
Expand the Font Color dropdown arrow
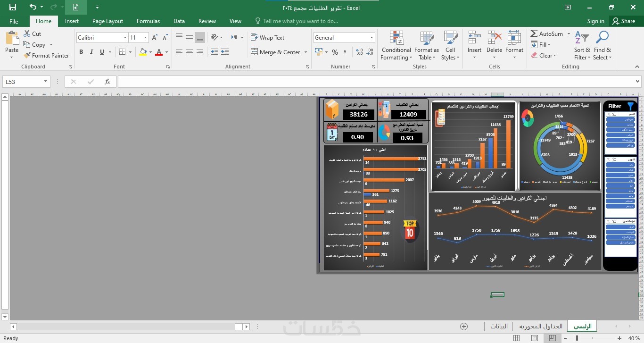(166, 52)
